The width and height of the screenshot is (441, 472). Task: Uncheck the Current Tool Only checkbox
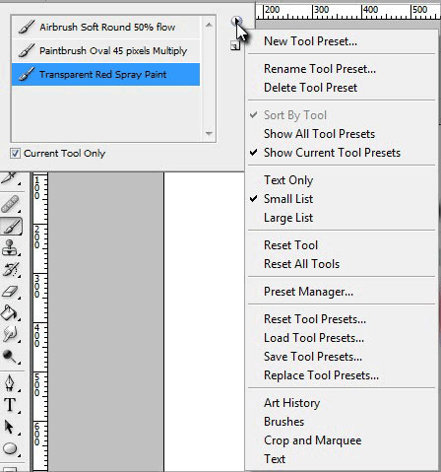pos(15,153)
